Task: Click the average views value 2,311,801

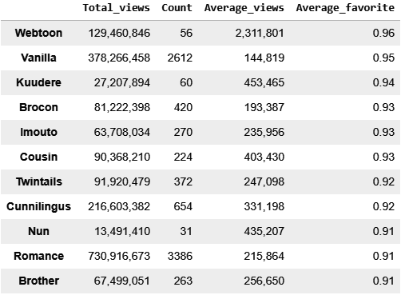Action: tap(260, 34)
